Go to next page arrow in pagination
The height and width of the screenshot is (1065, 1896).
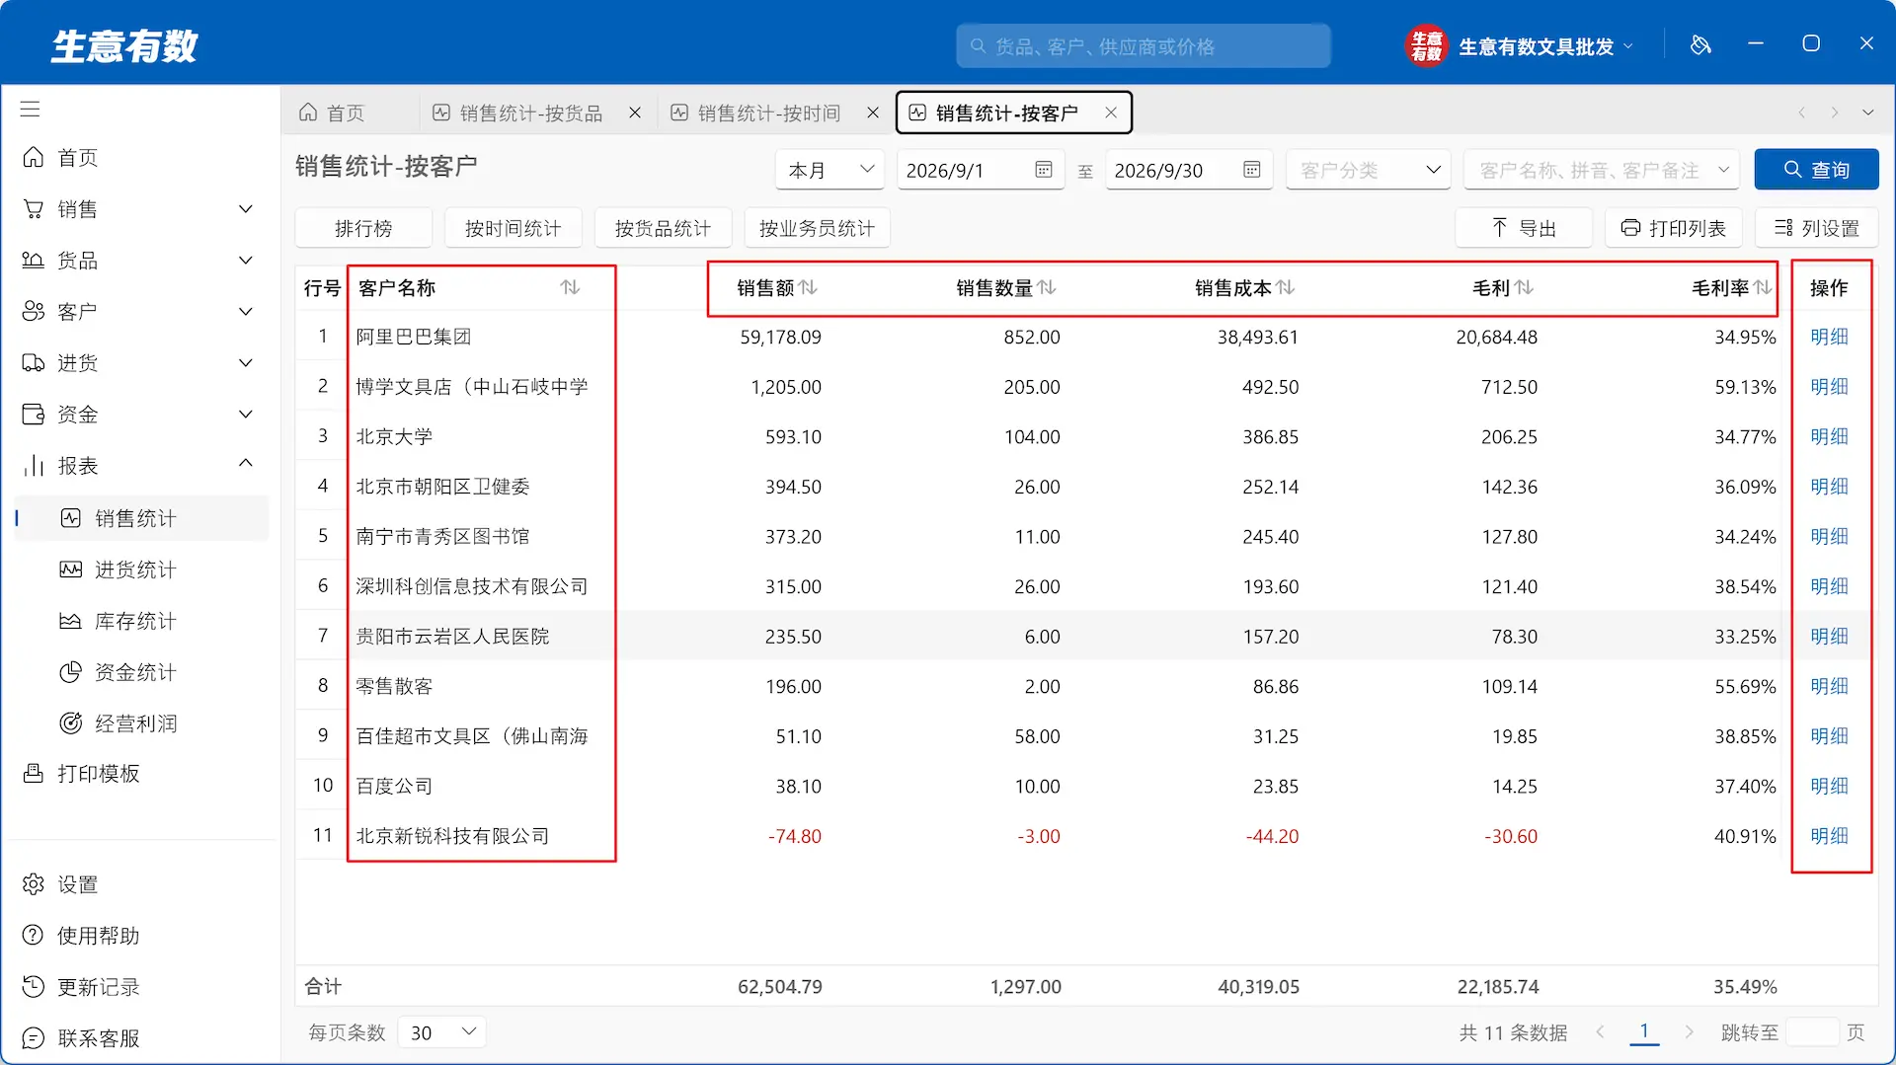(1690, 1032)
